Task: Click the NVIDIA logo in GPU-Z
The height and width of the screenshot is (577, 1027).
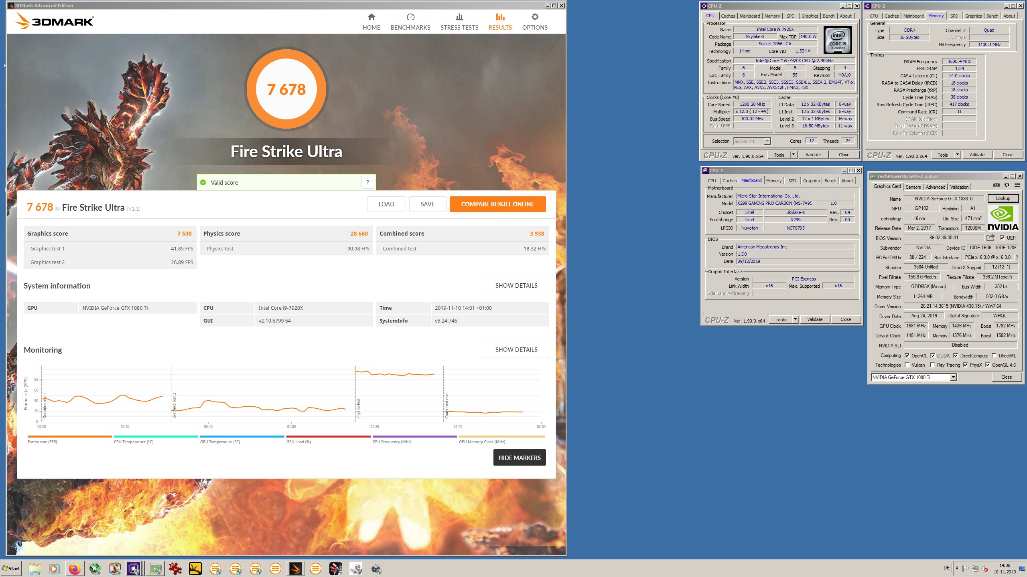Action: 1003,218
